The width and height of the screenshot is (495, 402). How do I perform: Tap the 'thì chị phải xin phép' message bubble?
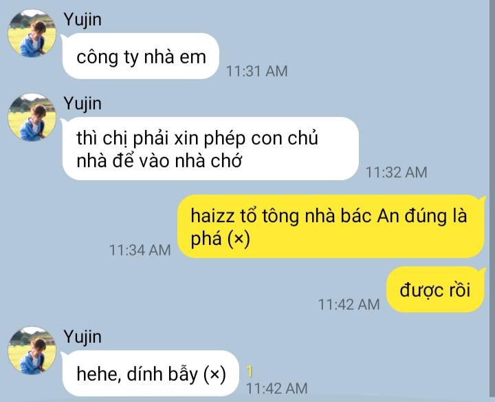tap(210, 149)
